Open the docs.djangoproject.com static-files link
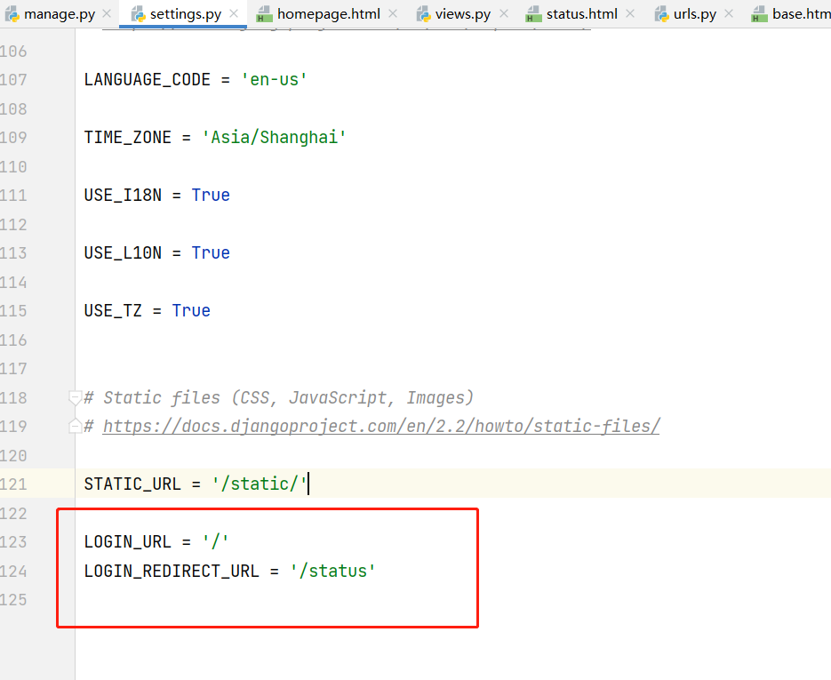Screen dimensions: 831x680 (x=381, y=426)
